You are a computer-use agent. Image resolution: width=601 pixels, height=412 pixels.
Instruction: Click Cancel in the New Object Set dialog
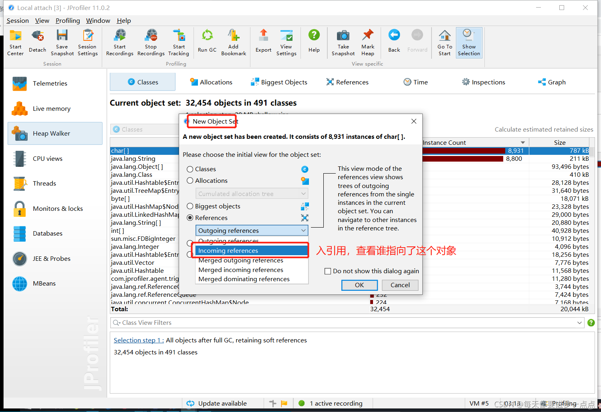400,285
